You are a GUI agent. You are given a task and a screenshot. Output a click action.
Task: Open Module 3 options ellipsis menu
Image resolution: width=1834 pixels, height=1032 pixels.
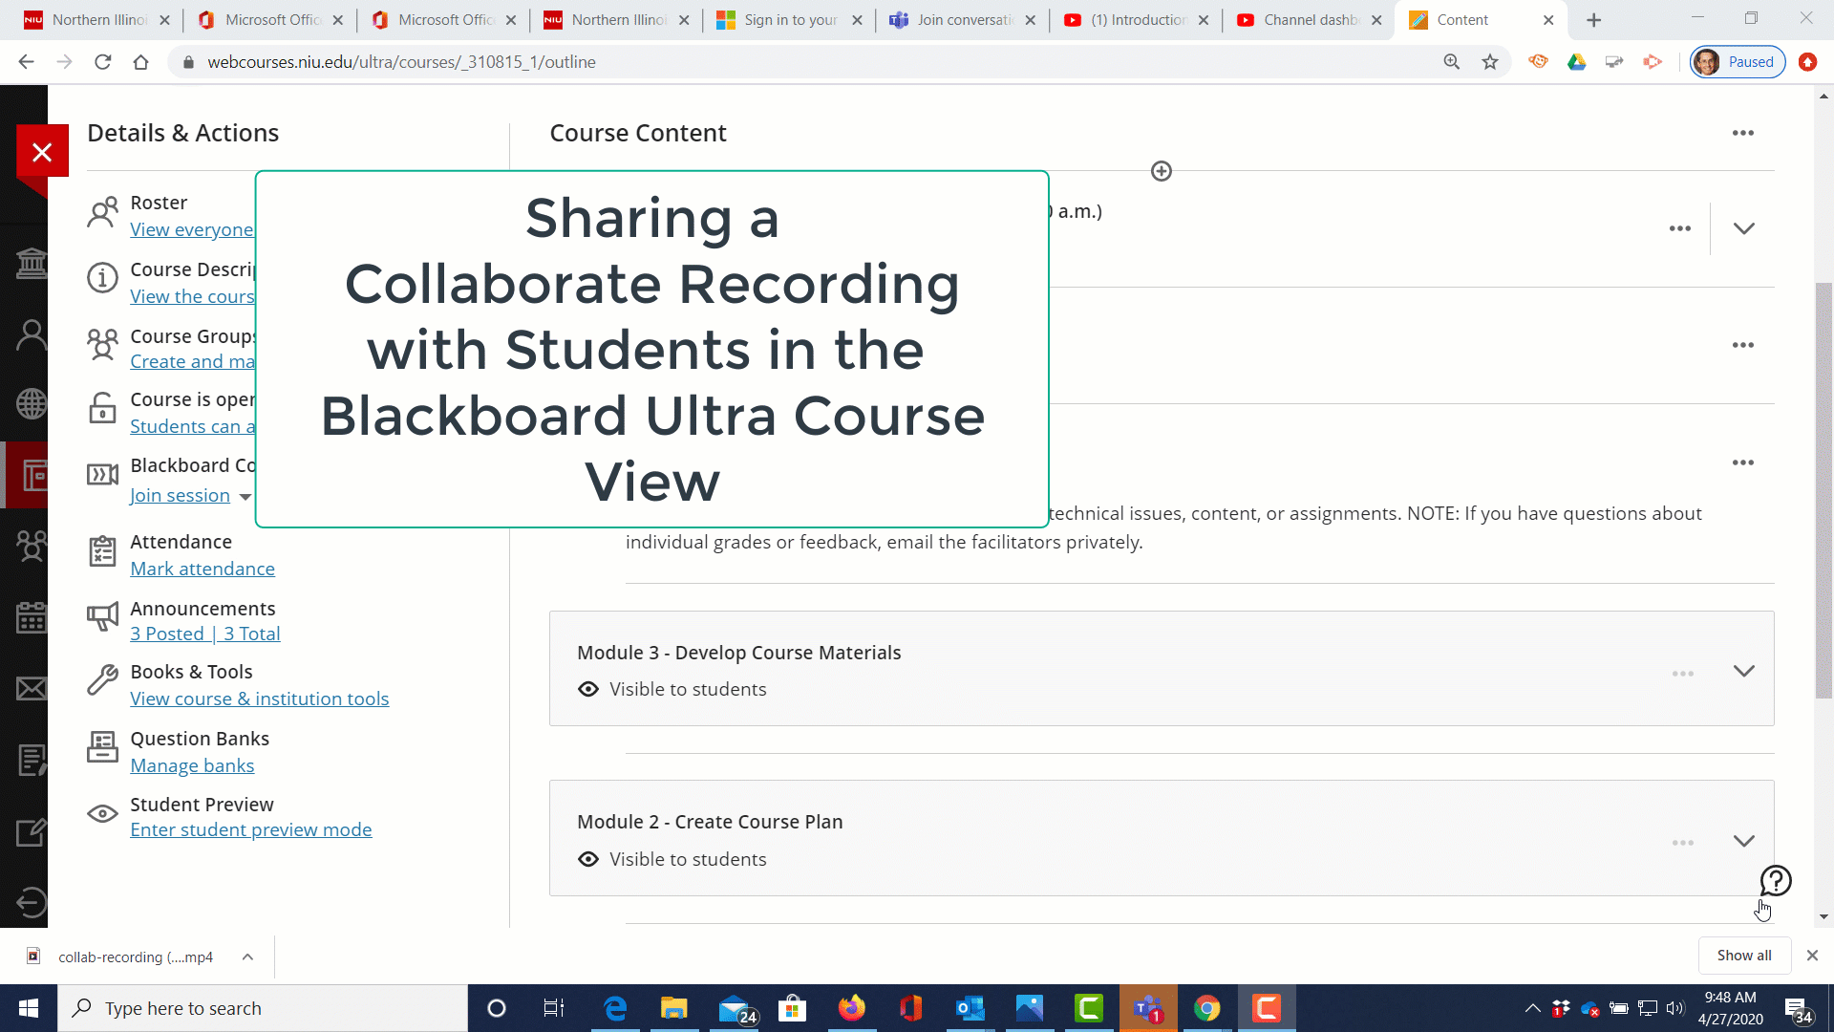pyautogui.click(x=1683, y=674)
